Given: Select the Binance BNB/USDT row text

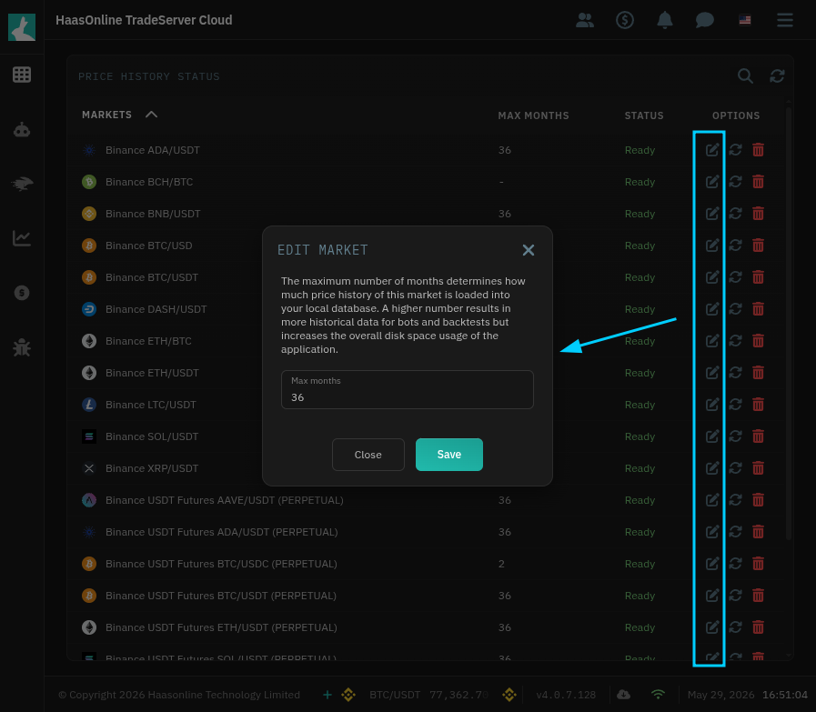Looking at the screenshot, I should tap(153, 214).
